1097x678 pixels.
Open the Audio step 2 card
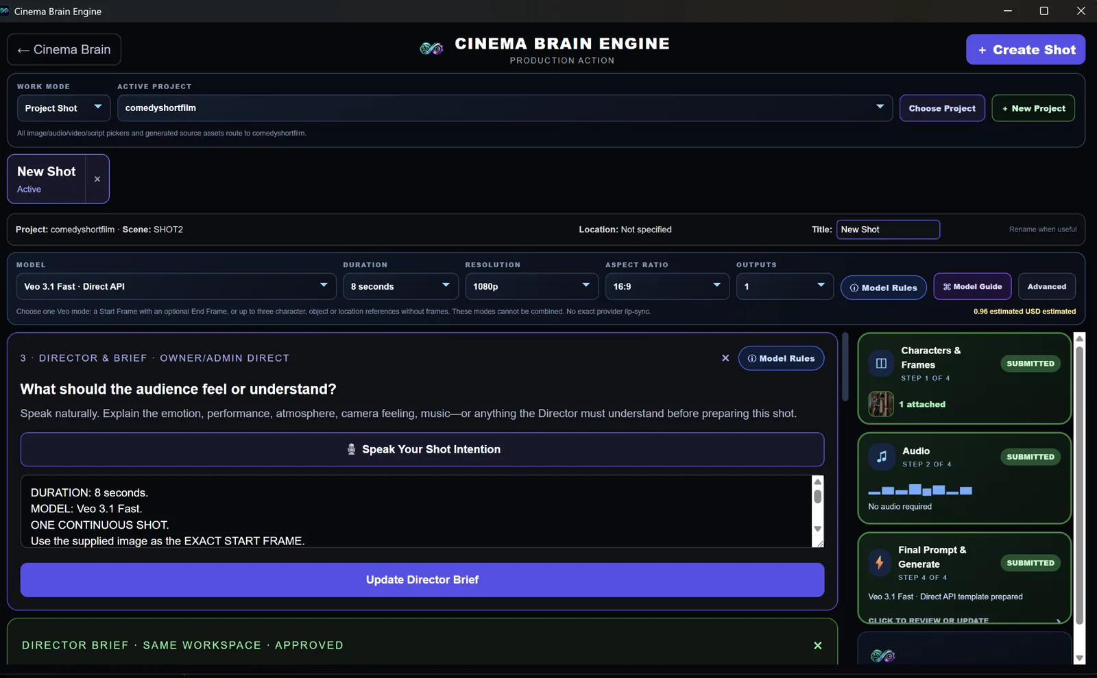click(x=964, y=478)
